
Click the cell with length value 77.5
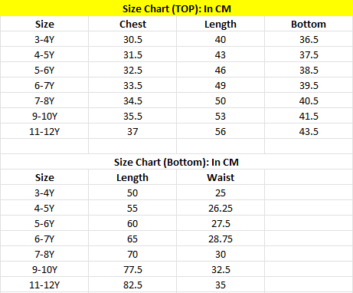pyautogui.click(x=132, y=269)
